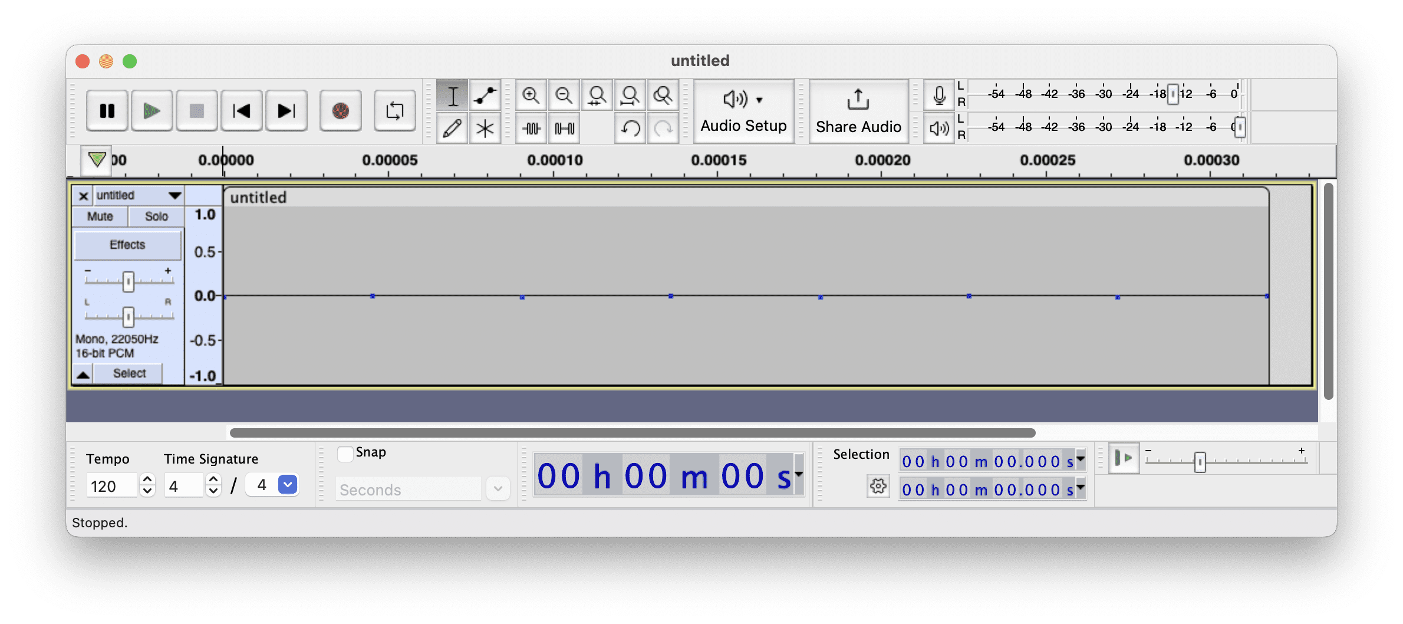This screenshot has width=1403, height=624.
Task: Click the Undo arrow icon
Action: 630,128
